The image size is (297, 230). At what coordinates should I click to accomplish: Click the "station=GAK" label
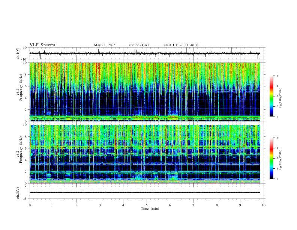139,45
